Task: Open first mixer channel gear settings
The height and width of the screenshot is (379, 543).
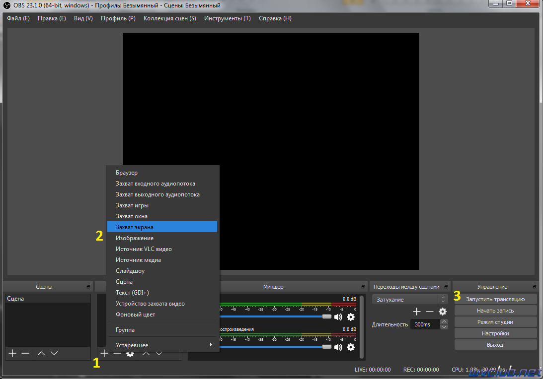Action: pos(350,317)
